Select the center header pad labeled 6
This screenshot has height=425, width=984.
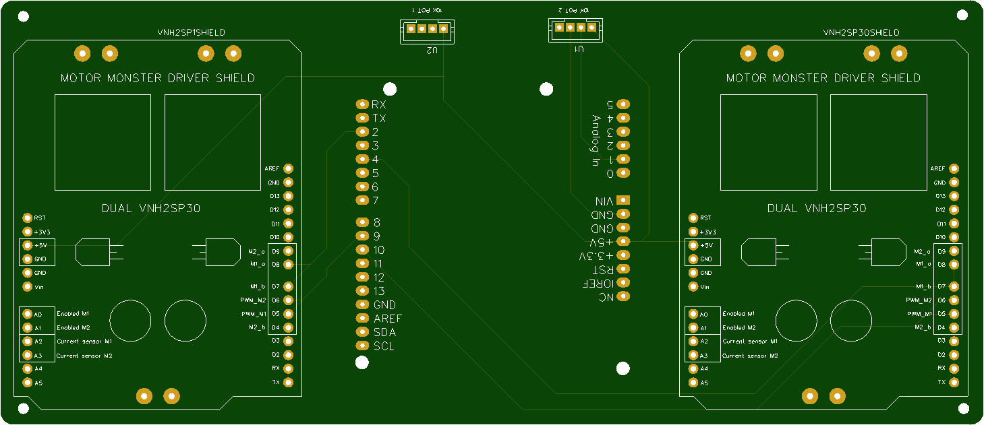coord(361,187)
